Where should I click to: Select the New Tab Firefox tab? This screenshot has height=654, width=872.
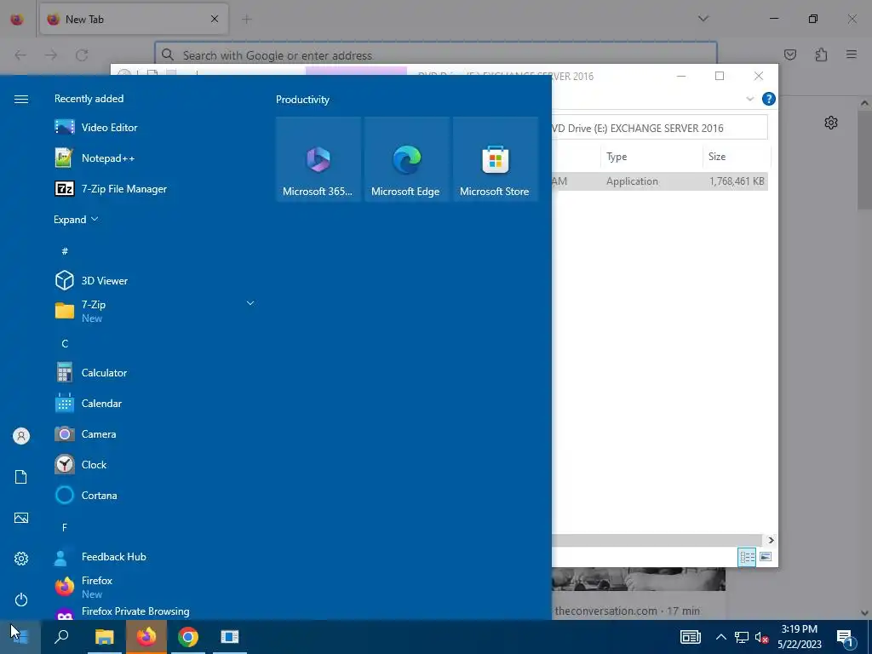(134, 19)
